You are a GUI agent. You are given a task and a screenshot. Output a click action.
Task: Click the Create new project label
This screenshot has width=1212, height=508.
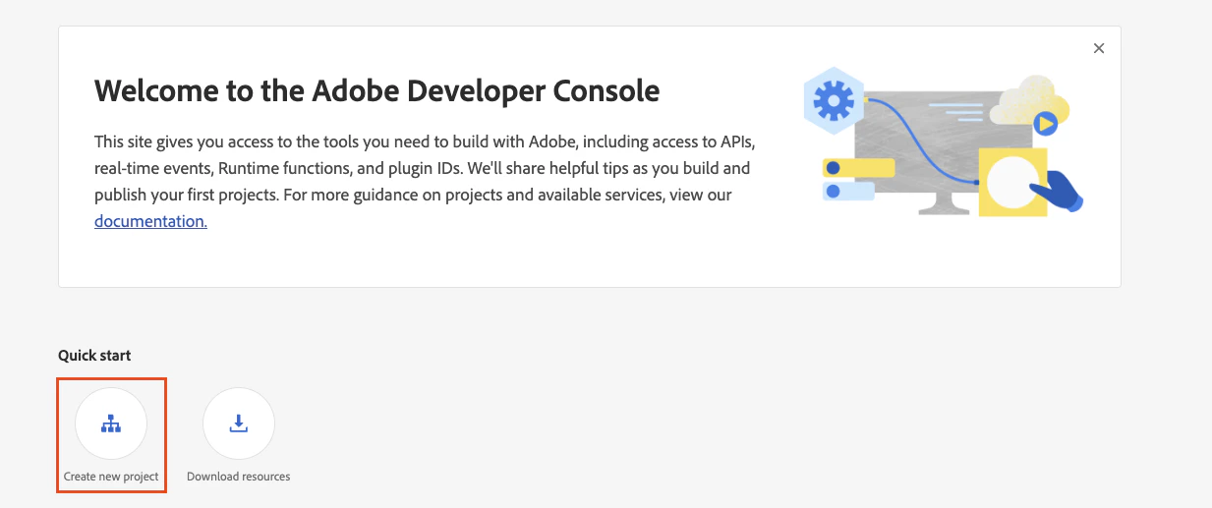pyautogui.click(x=111, y=477)
